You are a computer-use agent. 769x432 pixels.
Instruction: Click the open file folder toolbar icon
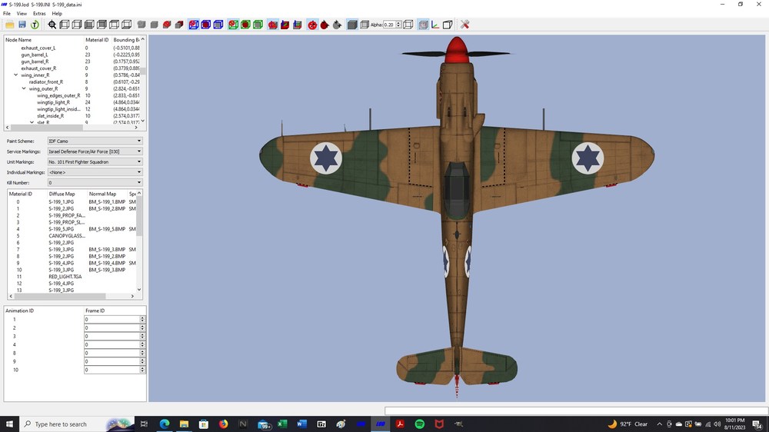(9, 25)
